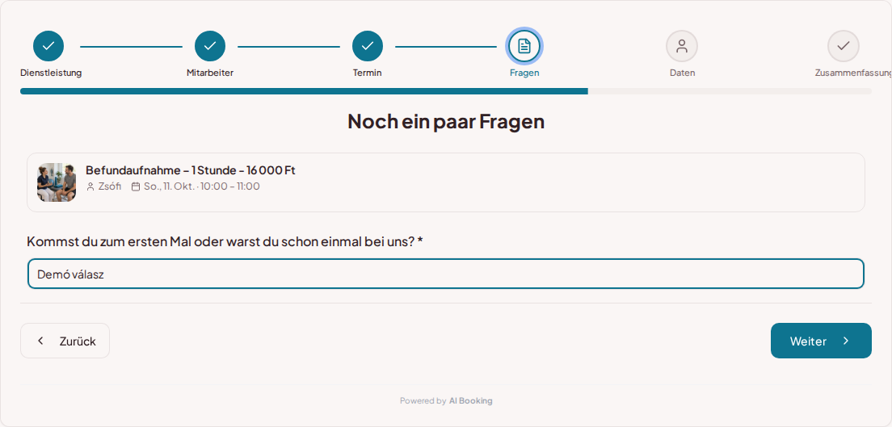This screenshot has width=892, height=427.
Task: Click the Befundaufnahme service thumbnail photo
Action: click(x=57, y=182)
